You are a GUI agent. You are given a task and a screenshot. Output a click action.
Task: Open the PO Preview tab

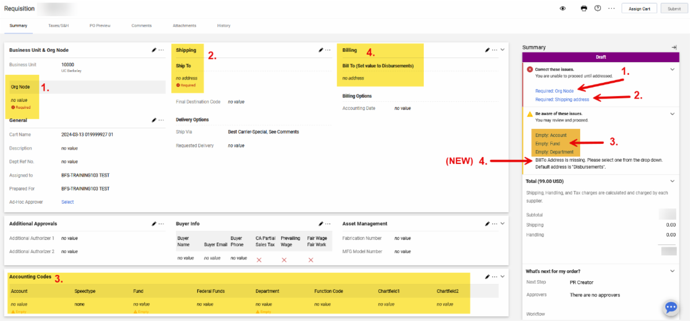coord(100,26)
